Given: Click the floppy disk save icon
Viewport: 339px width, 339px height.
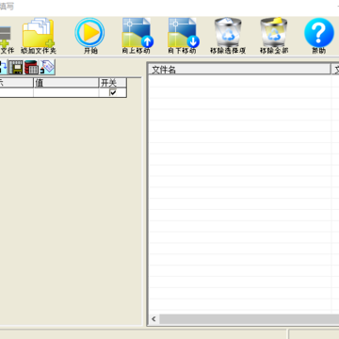Looking at the screenshot, I should (x=16, y=67).
